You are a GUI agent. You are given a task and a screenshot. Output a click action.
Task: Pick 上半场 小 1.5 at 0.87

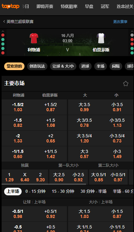tap(117, 214)
